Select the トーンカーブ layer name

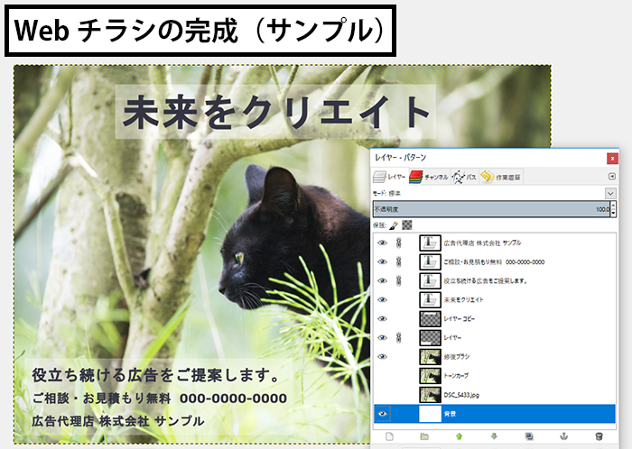coord(456,375)
